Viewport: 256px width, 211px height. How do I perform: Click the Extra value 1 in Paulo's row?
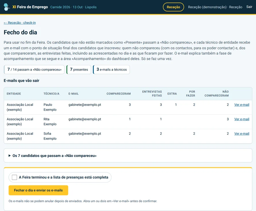click(176, 105)
